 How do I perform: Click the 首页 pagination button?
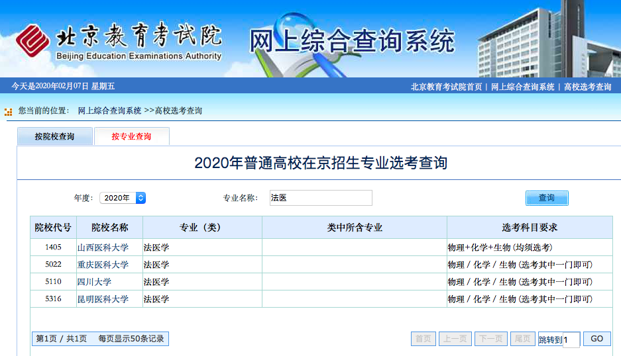point(422,339)
